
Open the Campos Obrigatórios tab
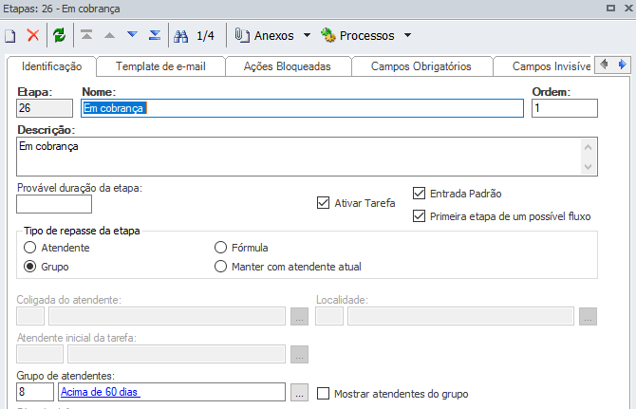point(421,66)
